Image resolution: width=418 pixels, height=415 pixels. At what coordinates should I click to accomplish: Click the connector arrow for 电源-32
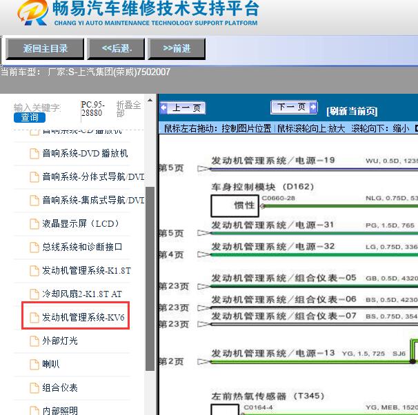203,254
